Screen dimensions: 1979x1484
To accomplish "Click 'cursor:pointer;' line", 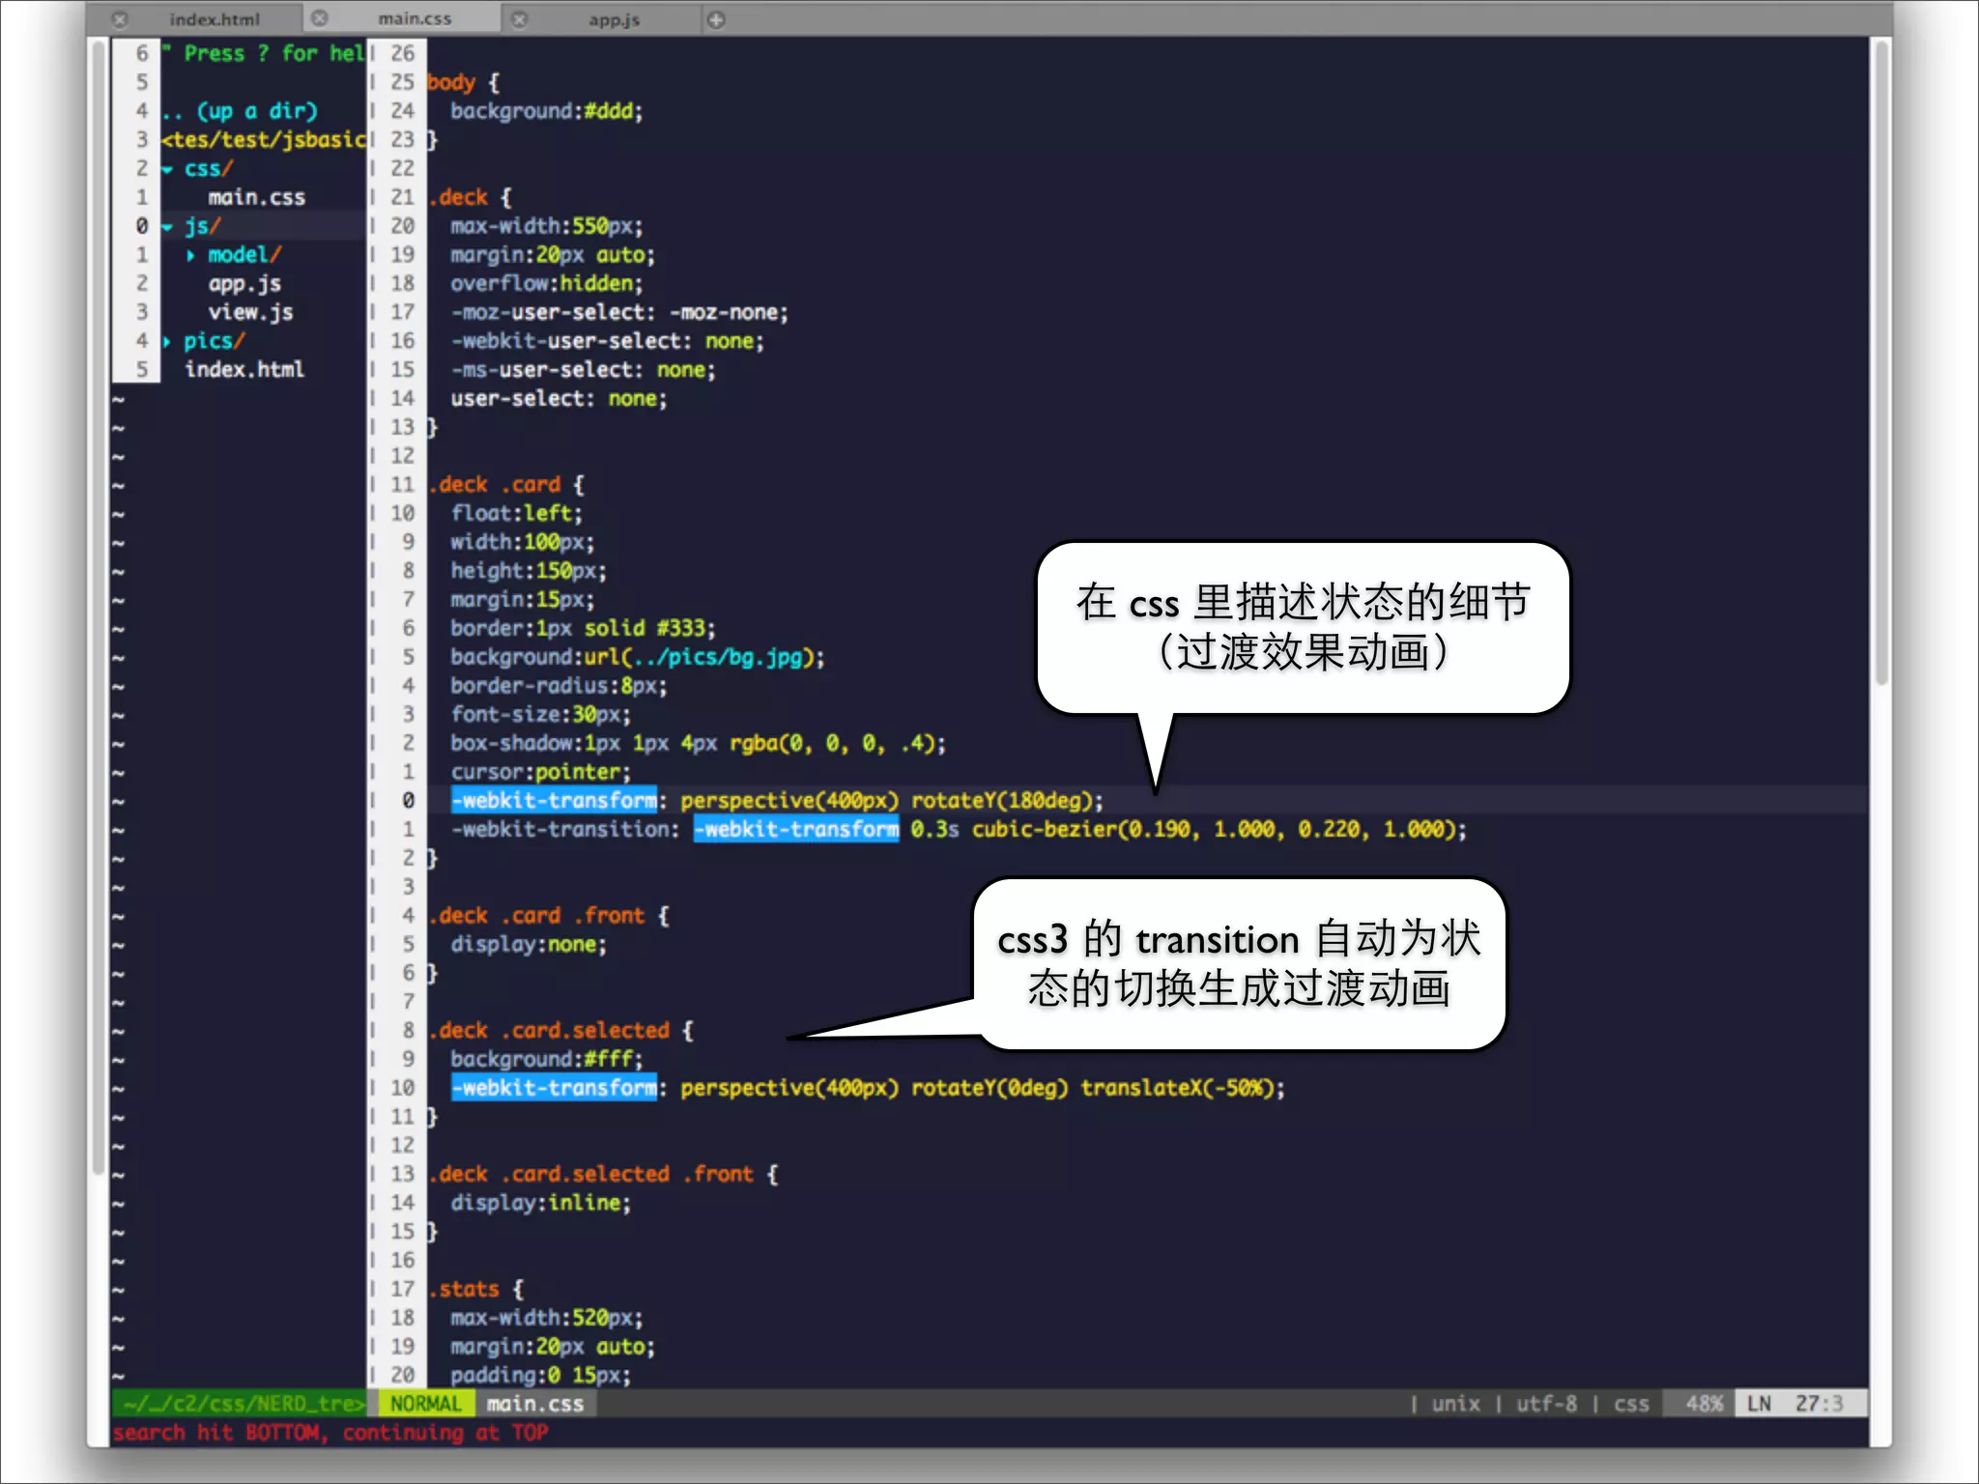I will click(541, 772).
